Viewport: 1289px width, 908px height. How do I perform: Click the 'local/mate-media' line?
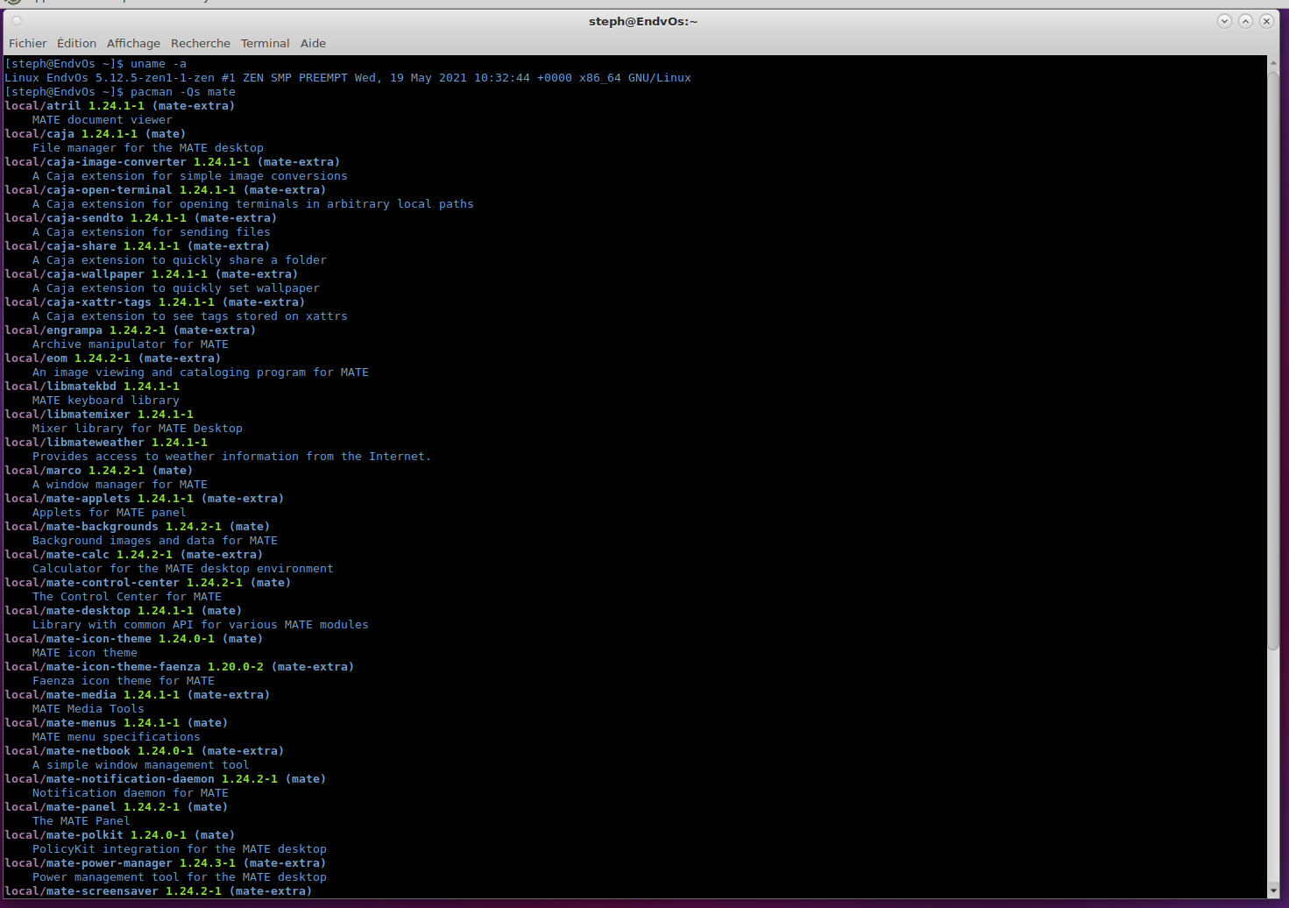tap(137, 695)
